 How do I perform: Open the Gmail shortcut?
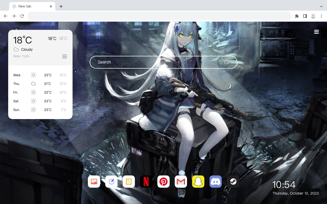click(181, 182)
